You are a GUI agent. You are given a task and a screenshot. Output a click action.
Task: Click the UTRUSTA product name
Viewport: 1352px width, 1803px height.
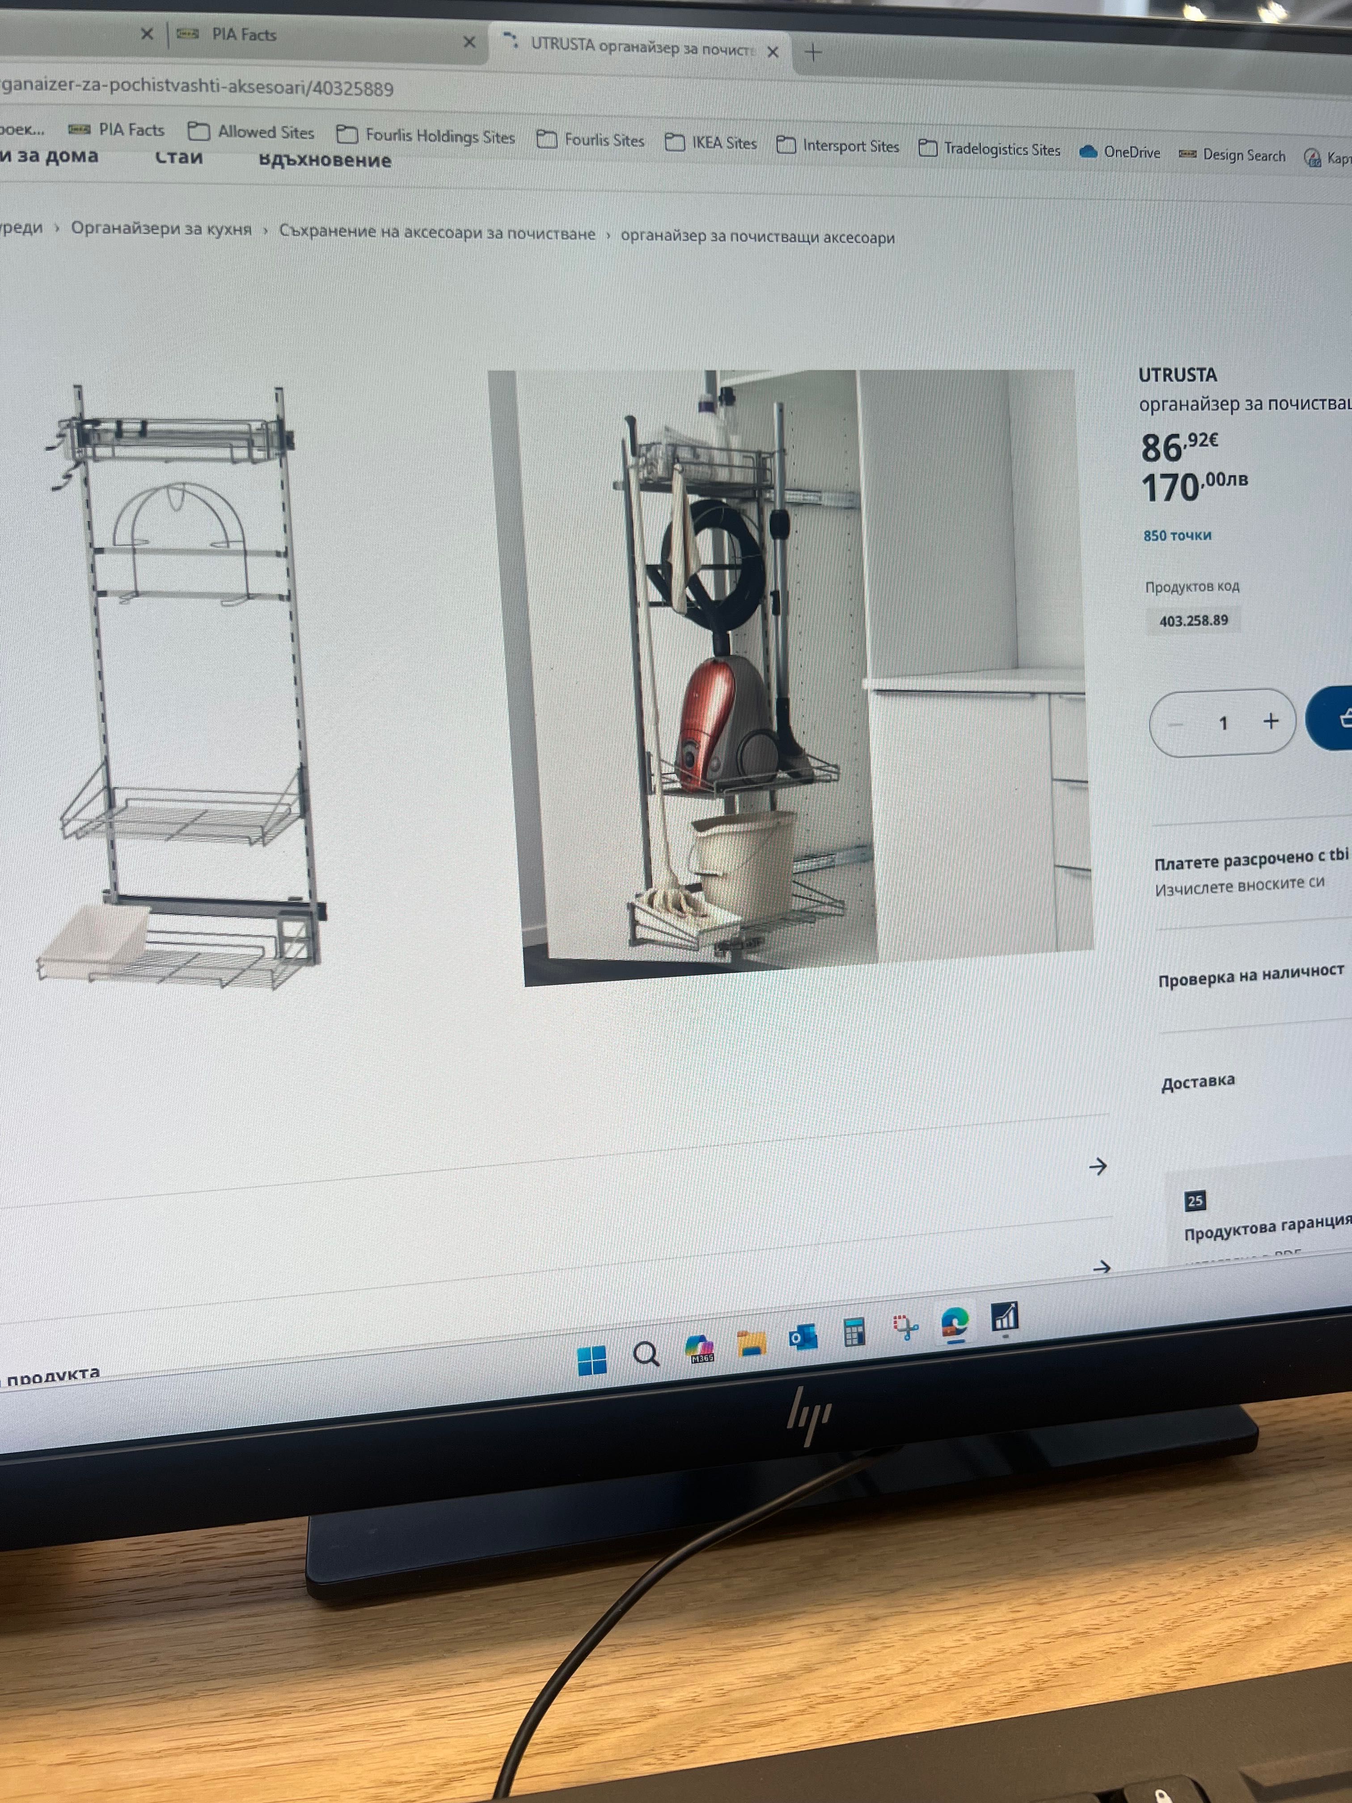pyautogui.click(x=1178, y=375)
